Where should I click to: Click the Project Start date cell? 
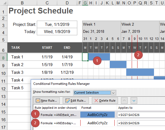[x=57, y=25]
